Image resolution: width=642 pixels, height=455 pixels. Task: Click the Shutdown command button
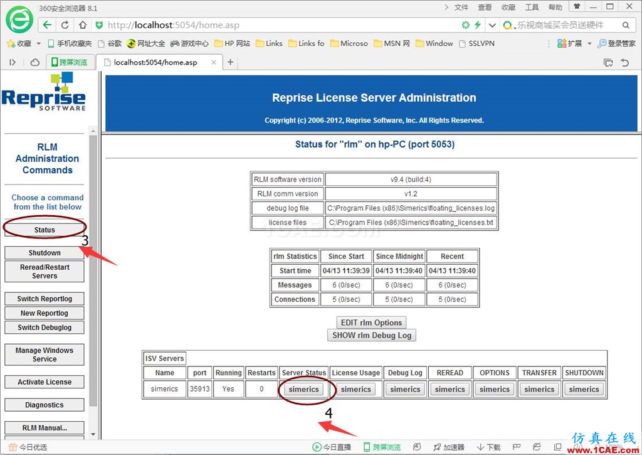(45, 252)
